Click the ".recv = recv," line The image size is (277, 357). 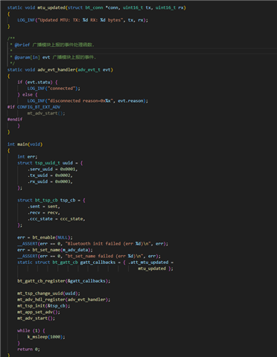tap(44, 213)
